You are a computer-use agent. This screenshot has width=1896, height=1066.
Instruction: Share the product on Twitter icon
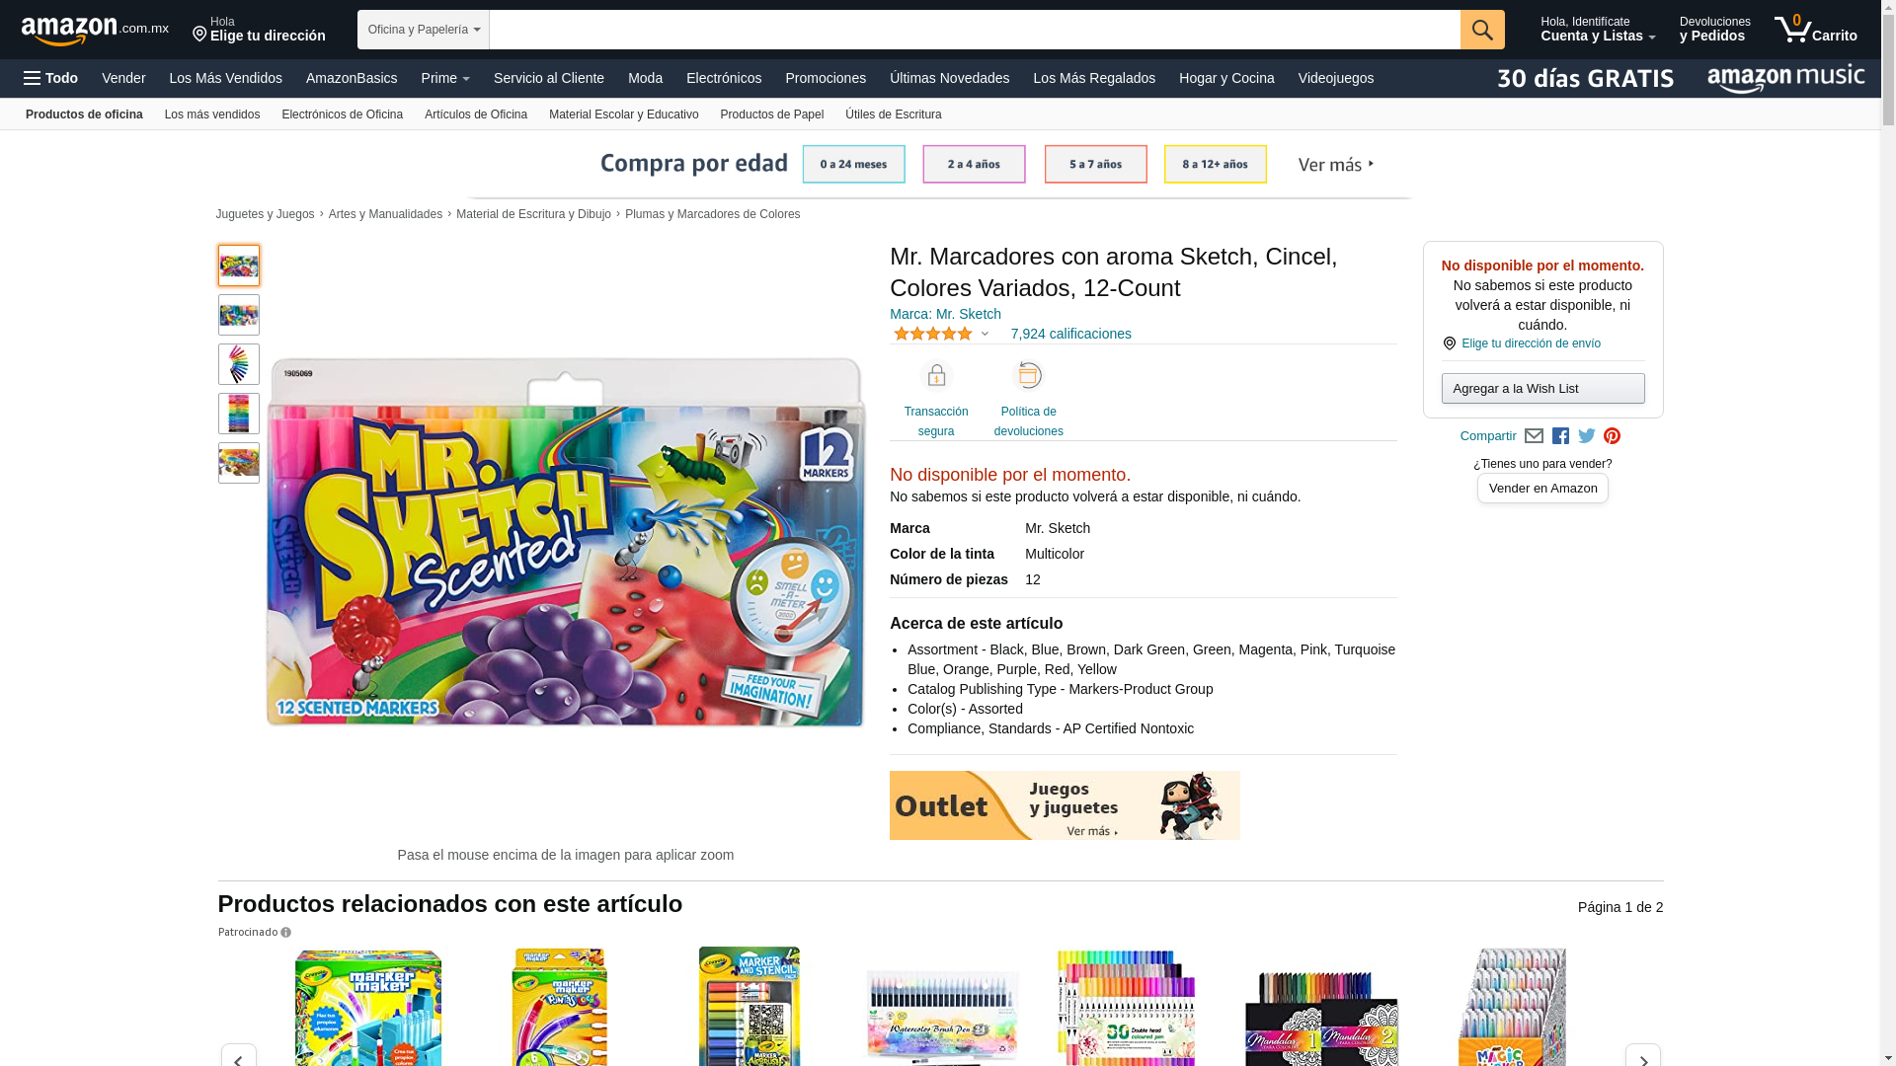1587,436
